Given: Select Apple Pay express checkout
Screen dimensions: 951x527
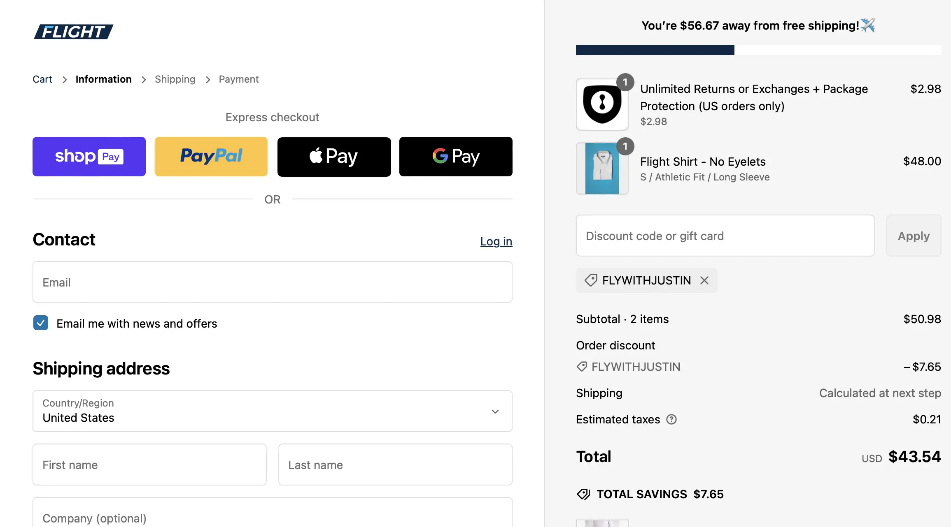Looking at the screenshot, I should [x=334, y=157].
